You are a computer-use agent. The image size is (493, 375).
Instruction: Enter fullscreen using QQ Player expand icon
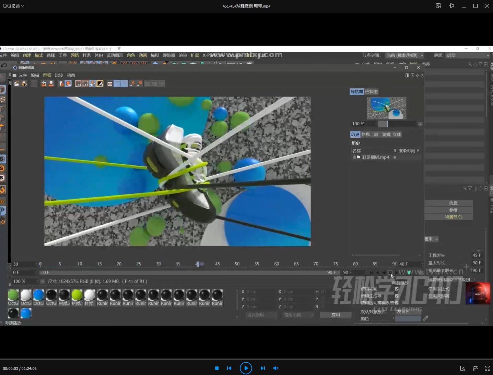tap(487, 368)
